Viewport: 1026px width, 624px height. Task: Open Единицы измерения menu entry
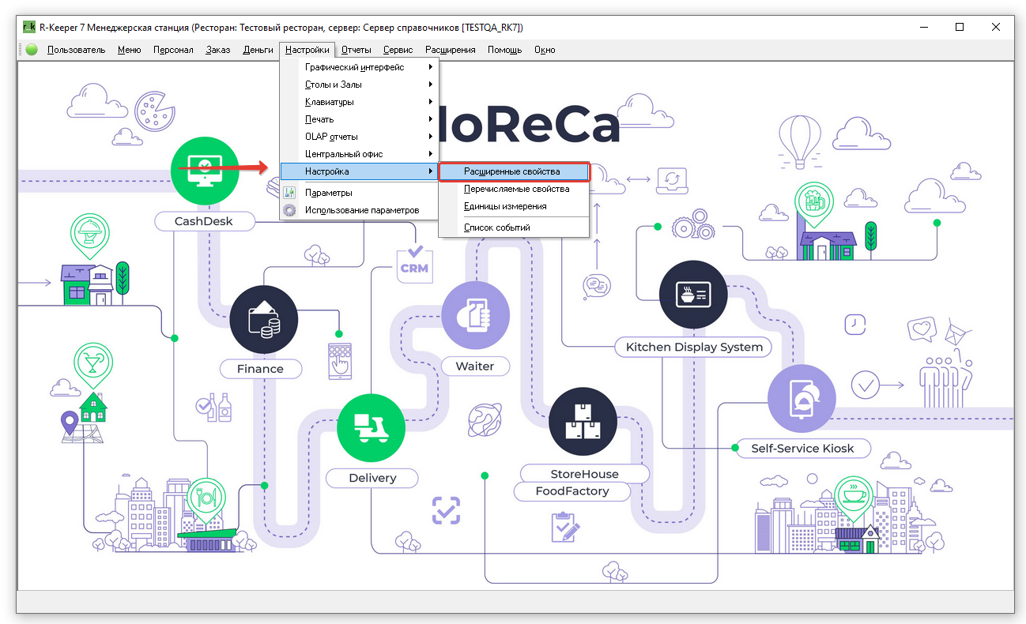[505, 206]
